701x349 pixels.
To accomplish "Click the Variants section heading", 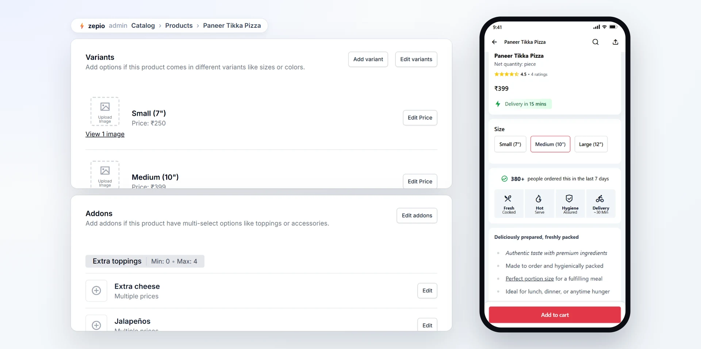I will coord(100,57).
